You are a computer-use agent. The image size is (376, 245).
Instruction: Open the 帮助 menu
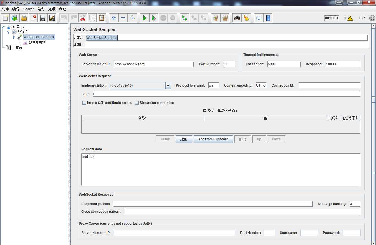pos(63,9)
